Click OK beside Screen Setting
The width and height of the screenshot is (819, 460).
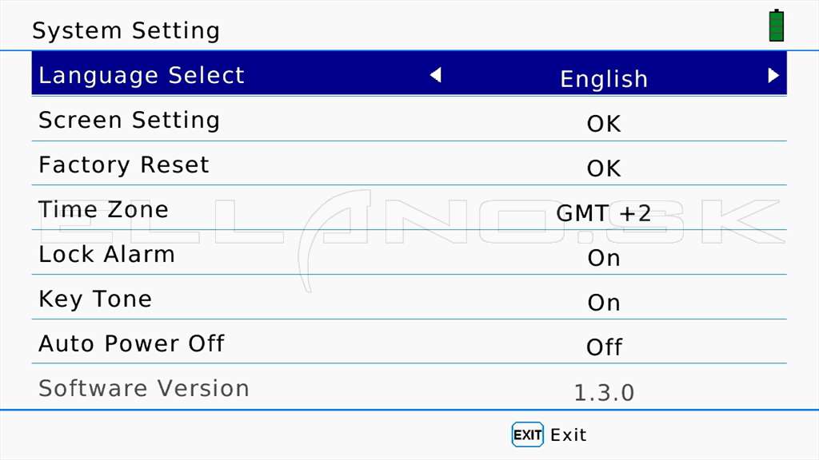604,124
